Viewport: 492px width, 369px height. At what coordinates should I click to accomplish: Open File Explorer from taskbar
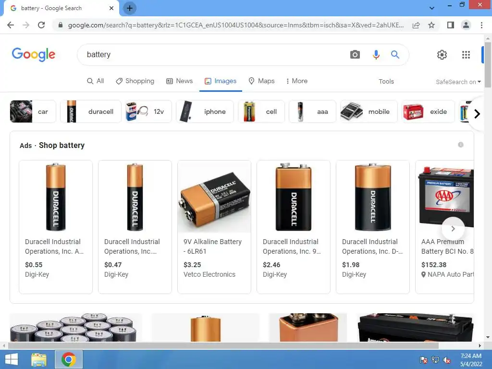point(39,359)
